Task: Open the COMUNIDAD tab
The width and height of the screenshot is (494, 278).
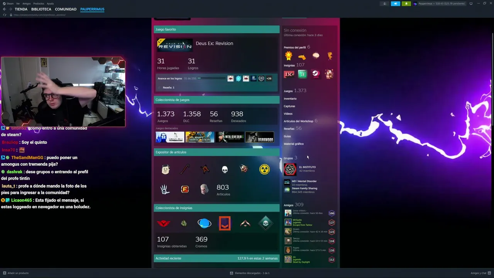Action: (66, 9)
